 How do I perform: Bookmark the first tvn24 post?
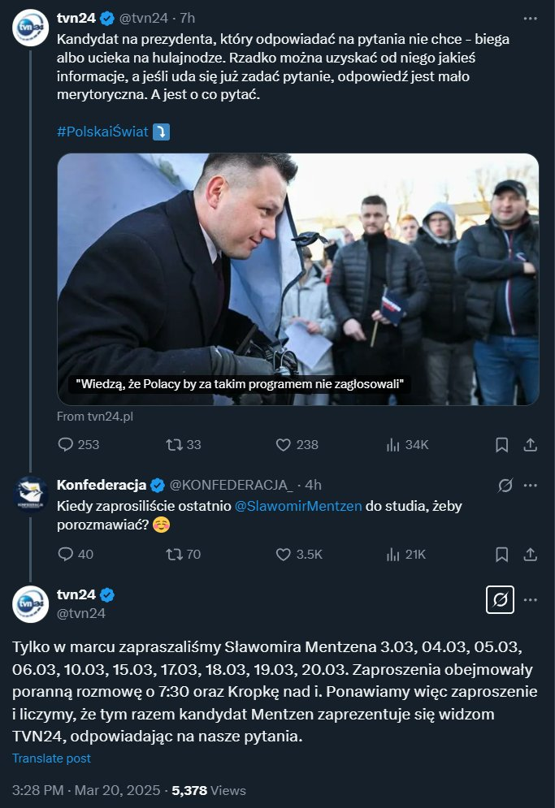502,444
